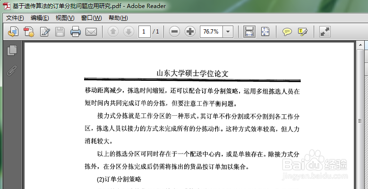Click the line starting 短时间内共同完成订单

coord(161,103)
